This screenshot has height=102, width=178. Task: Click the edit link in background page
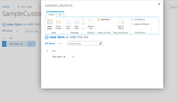coord(30,24)
